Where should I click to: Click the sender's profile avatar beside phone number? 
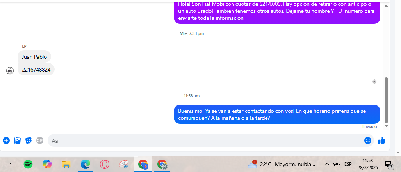10,70
